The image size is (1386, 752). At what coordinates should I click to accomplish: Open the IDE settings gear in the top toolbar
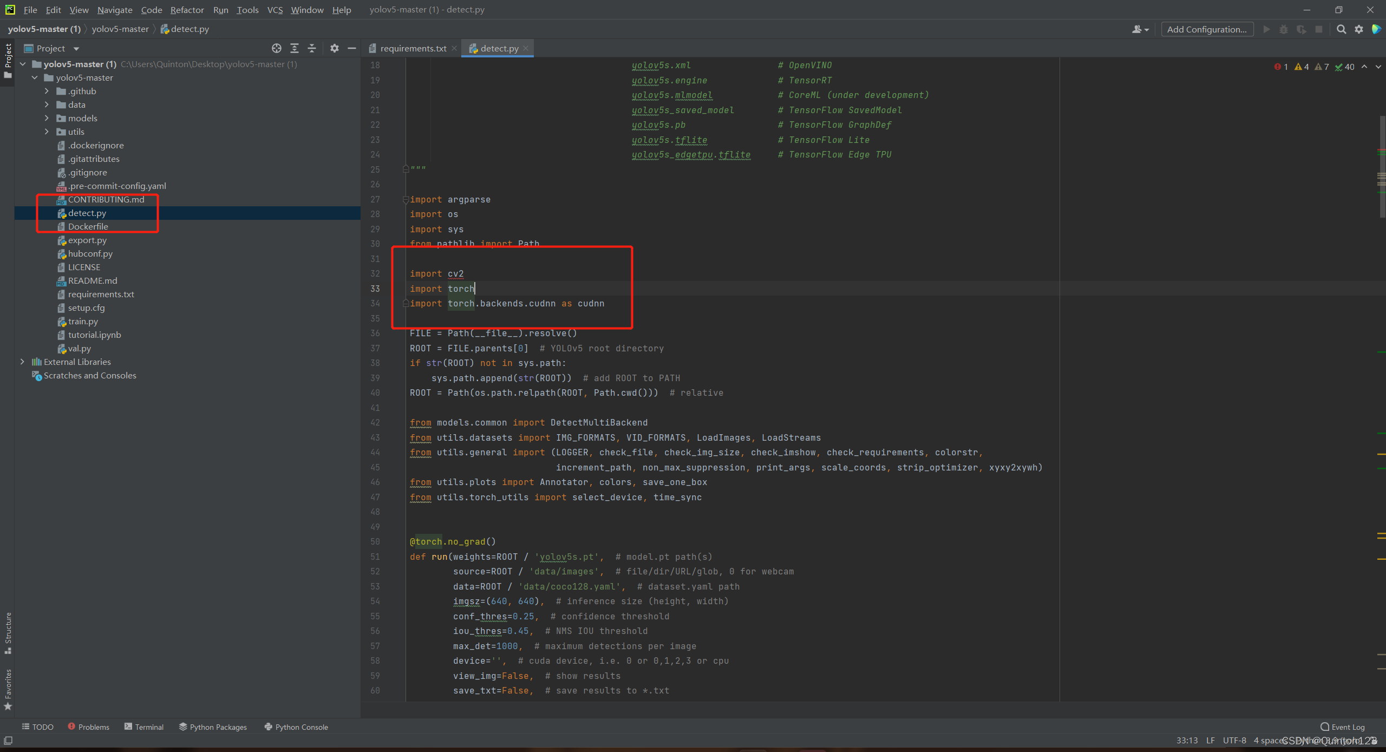(x=1359, y=29)
